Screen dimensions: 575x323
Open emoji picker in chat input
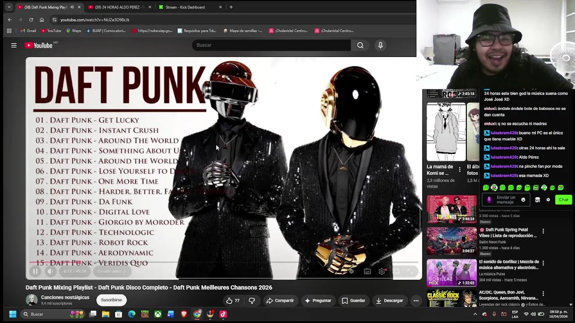(x=523, y=200)
